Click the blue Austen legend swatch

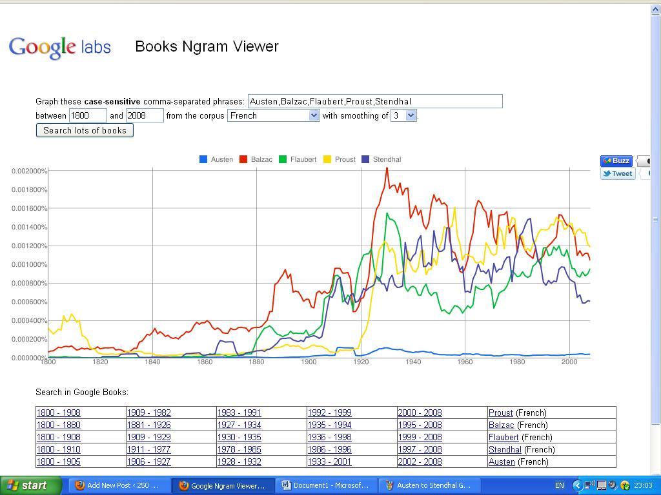click(203, 160)
